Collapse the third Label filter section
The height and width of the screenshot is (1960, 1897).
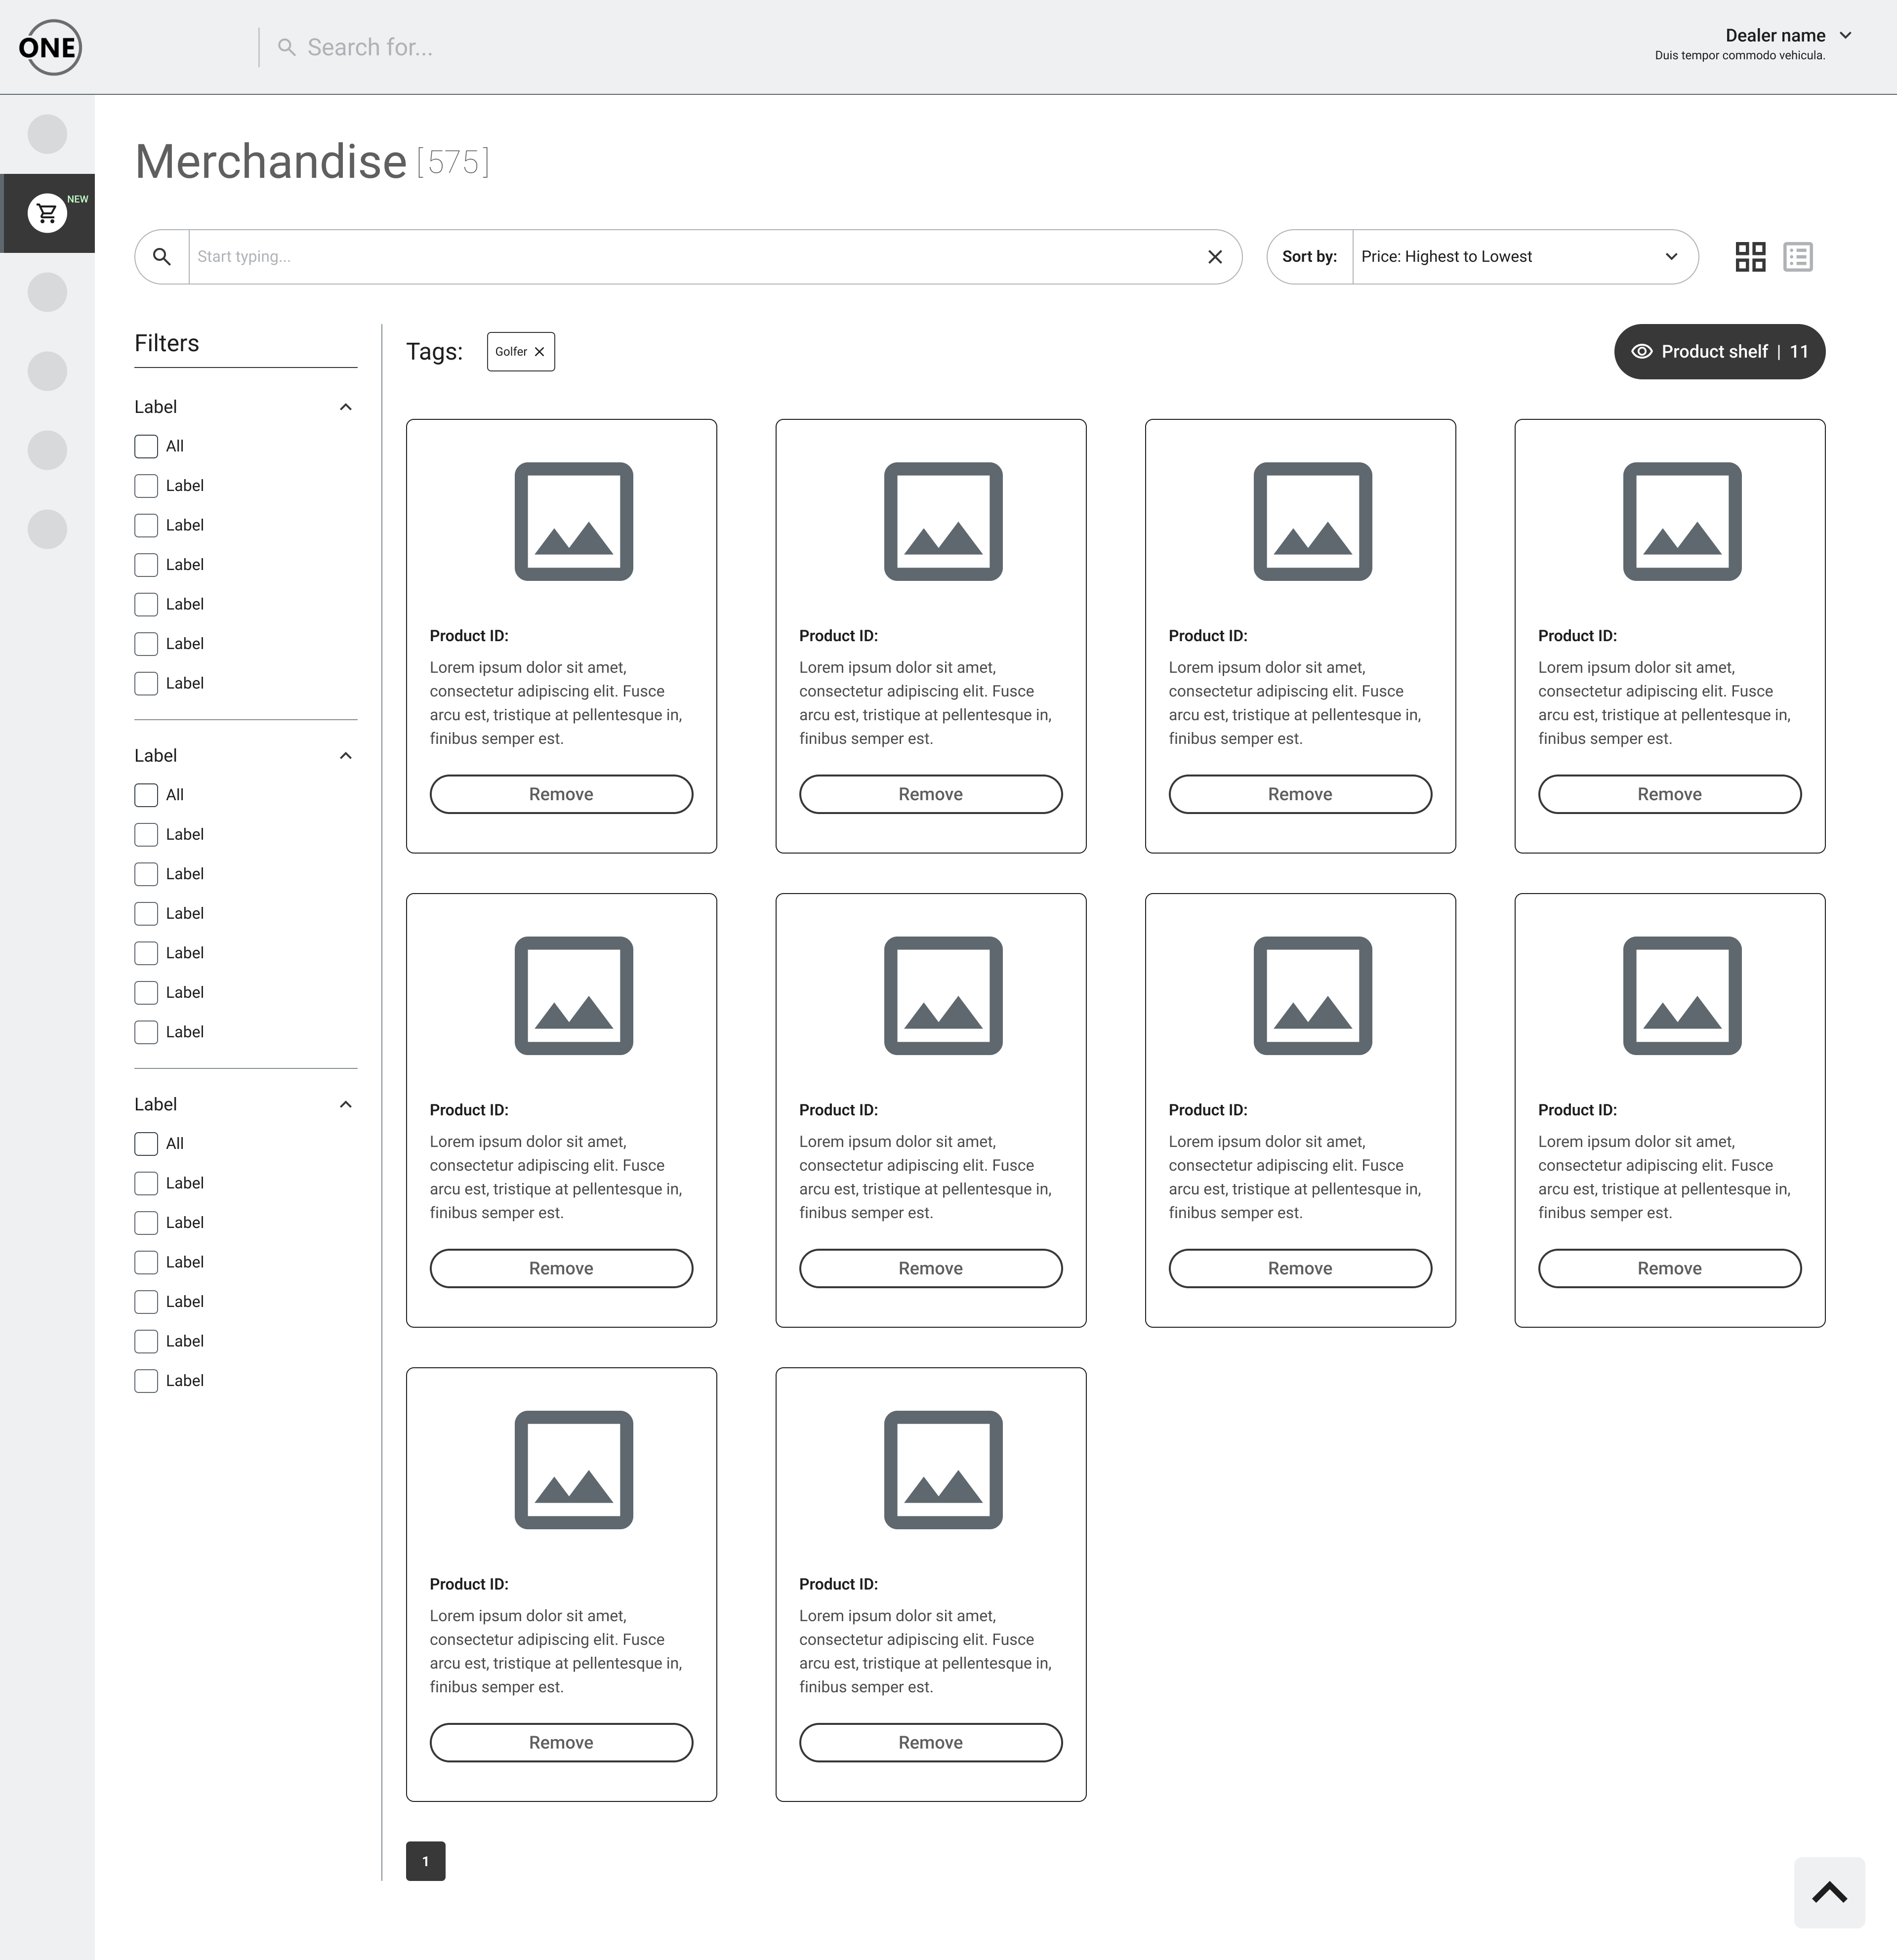[x=346, y=1105]
